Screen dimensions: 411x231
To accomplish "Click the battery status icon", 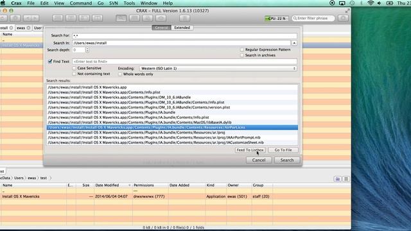I will 390,3.
